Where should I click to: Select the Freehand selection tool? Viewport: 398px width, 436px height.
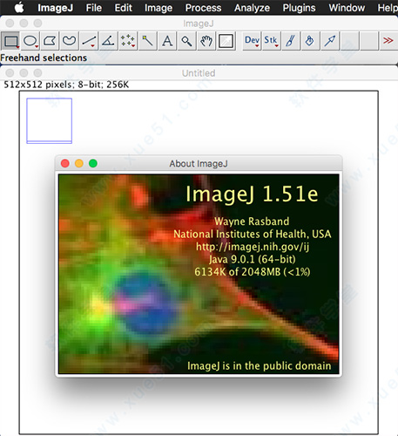pyautogui.click(x=69, y=41)
